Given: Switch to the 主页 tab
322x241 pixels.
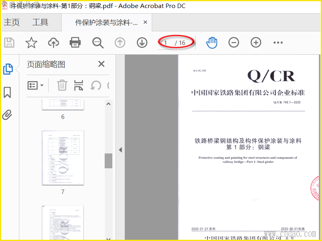Looking at the screenshot, I should tap(12, 22).
